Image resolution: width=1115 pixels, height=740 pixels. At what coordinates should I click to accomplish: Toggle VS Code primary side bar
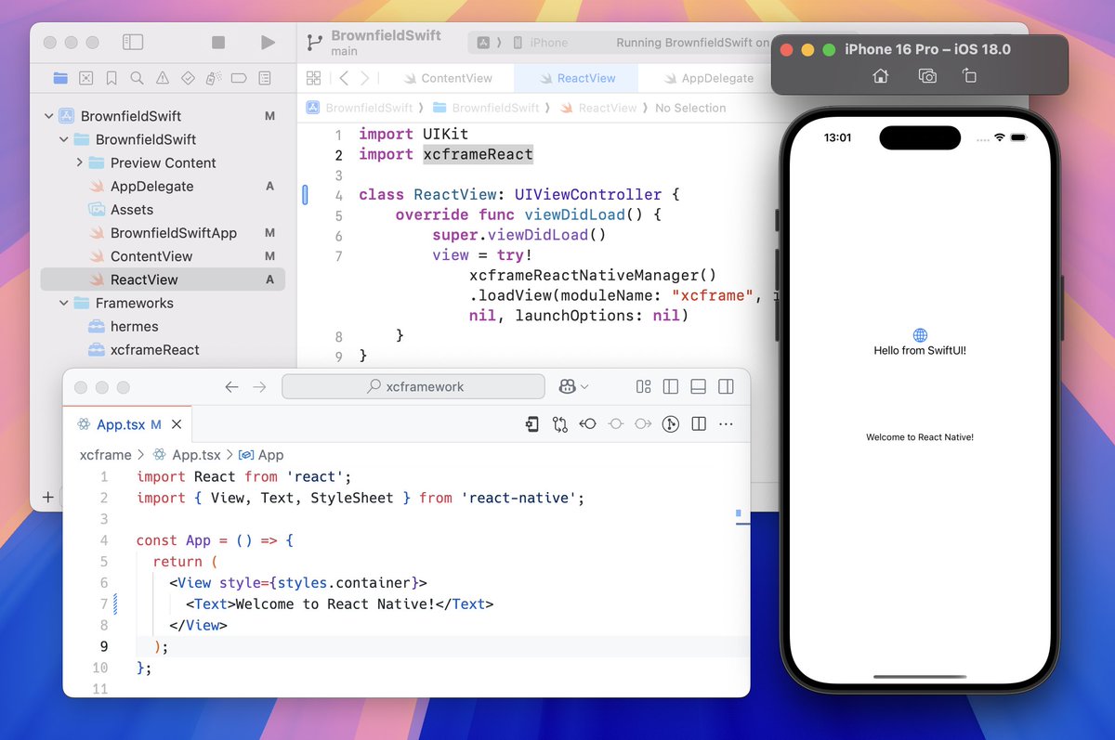tap(671, 387)
